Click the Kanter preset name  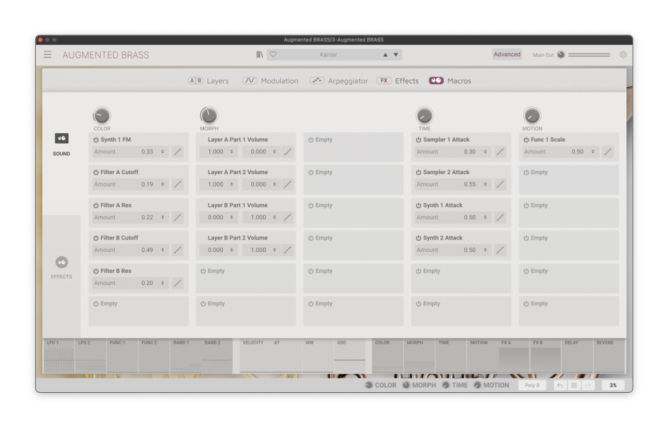coord(328,55)
